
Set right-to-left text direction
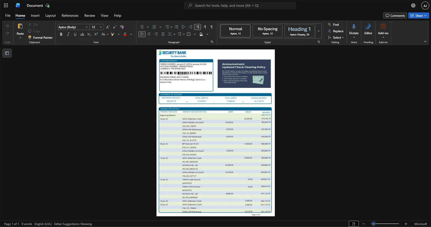click(204, 27)
